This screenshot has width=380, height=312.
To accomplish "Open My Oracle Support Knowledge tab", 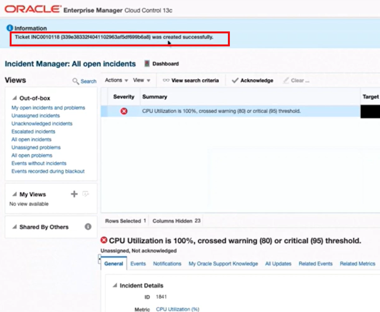I will (x=223, y=263).
